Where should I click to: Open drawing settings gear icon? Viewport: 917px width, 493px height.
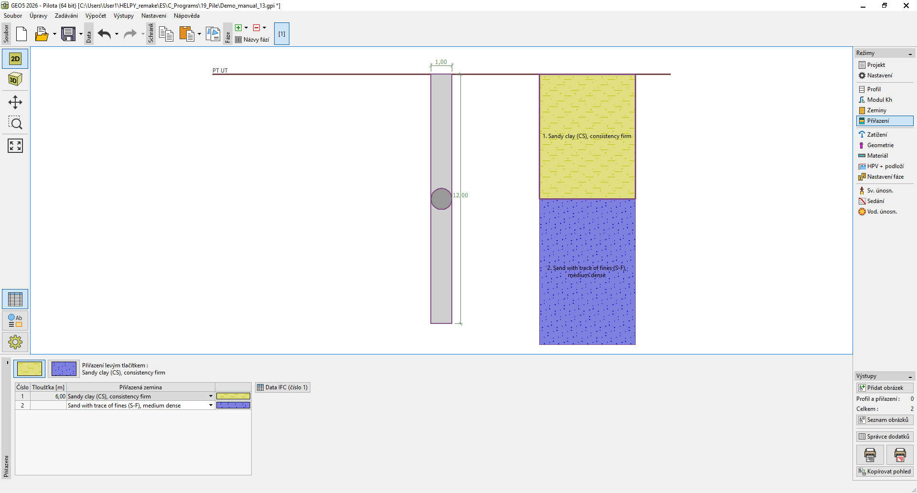click(15, 342)
